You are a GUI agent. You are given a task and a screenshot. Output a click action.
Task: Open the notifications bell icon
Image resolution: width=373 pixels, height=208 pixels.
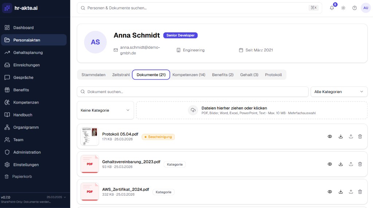(332, 8)
